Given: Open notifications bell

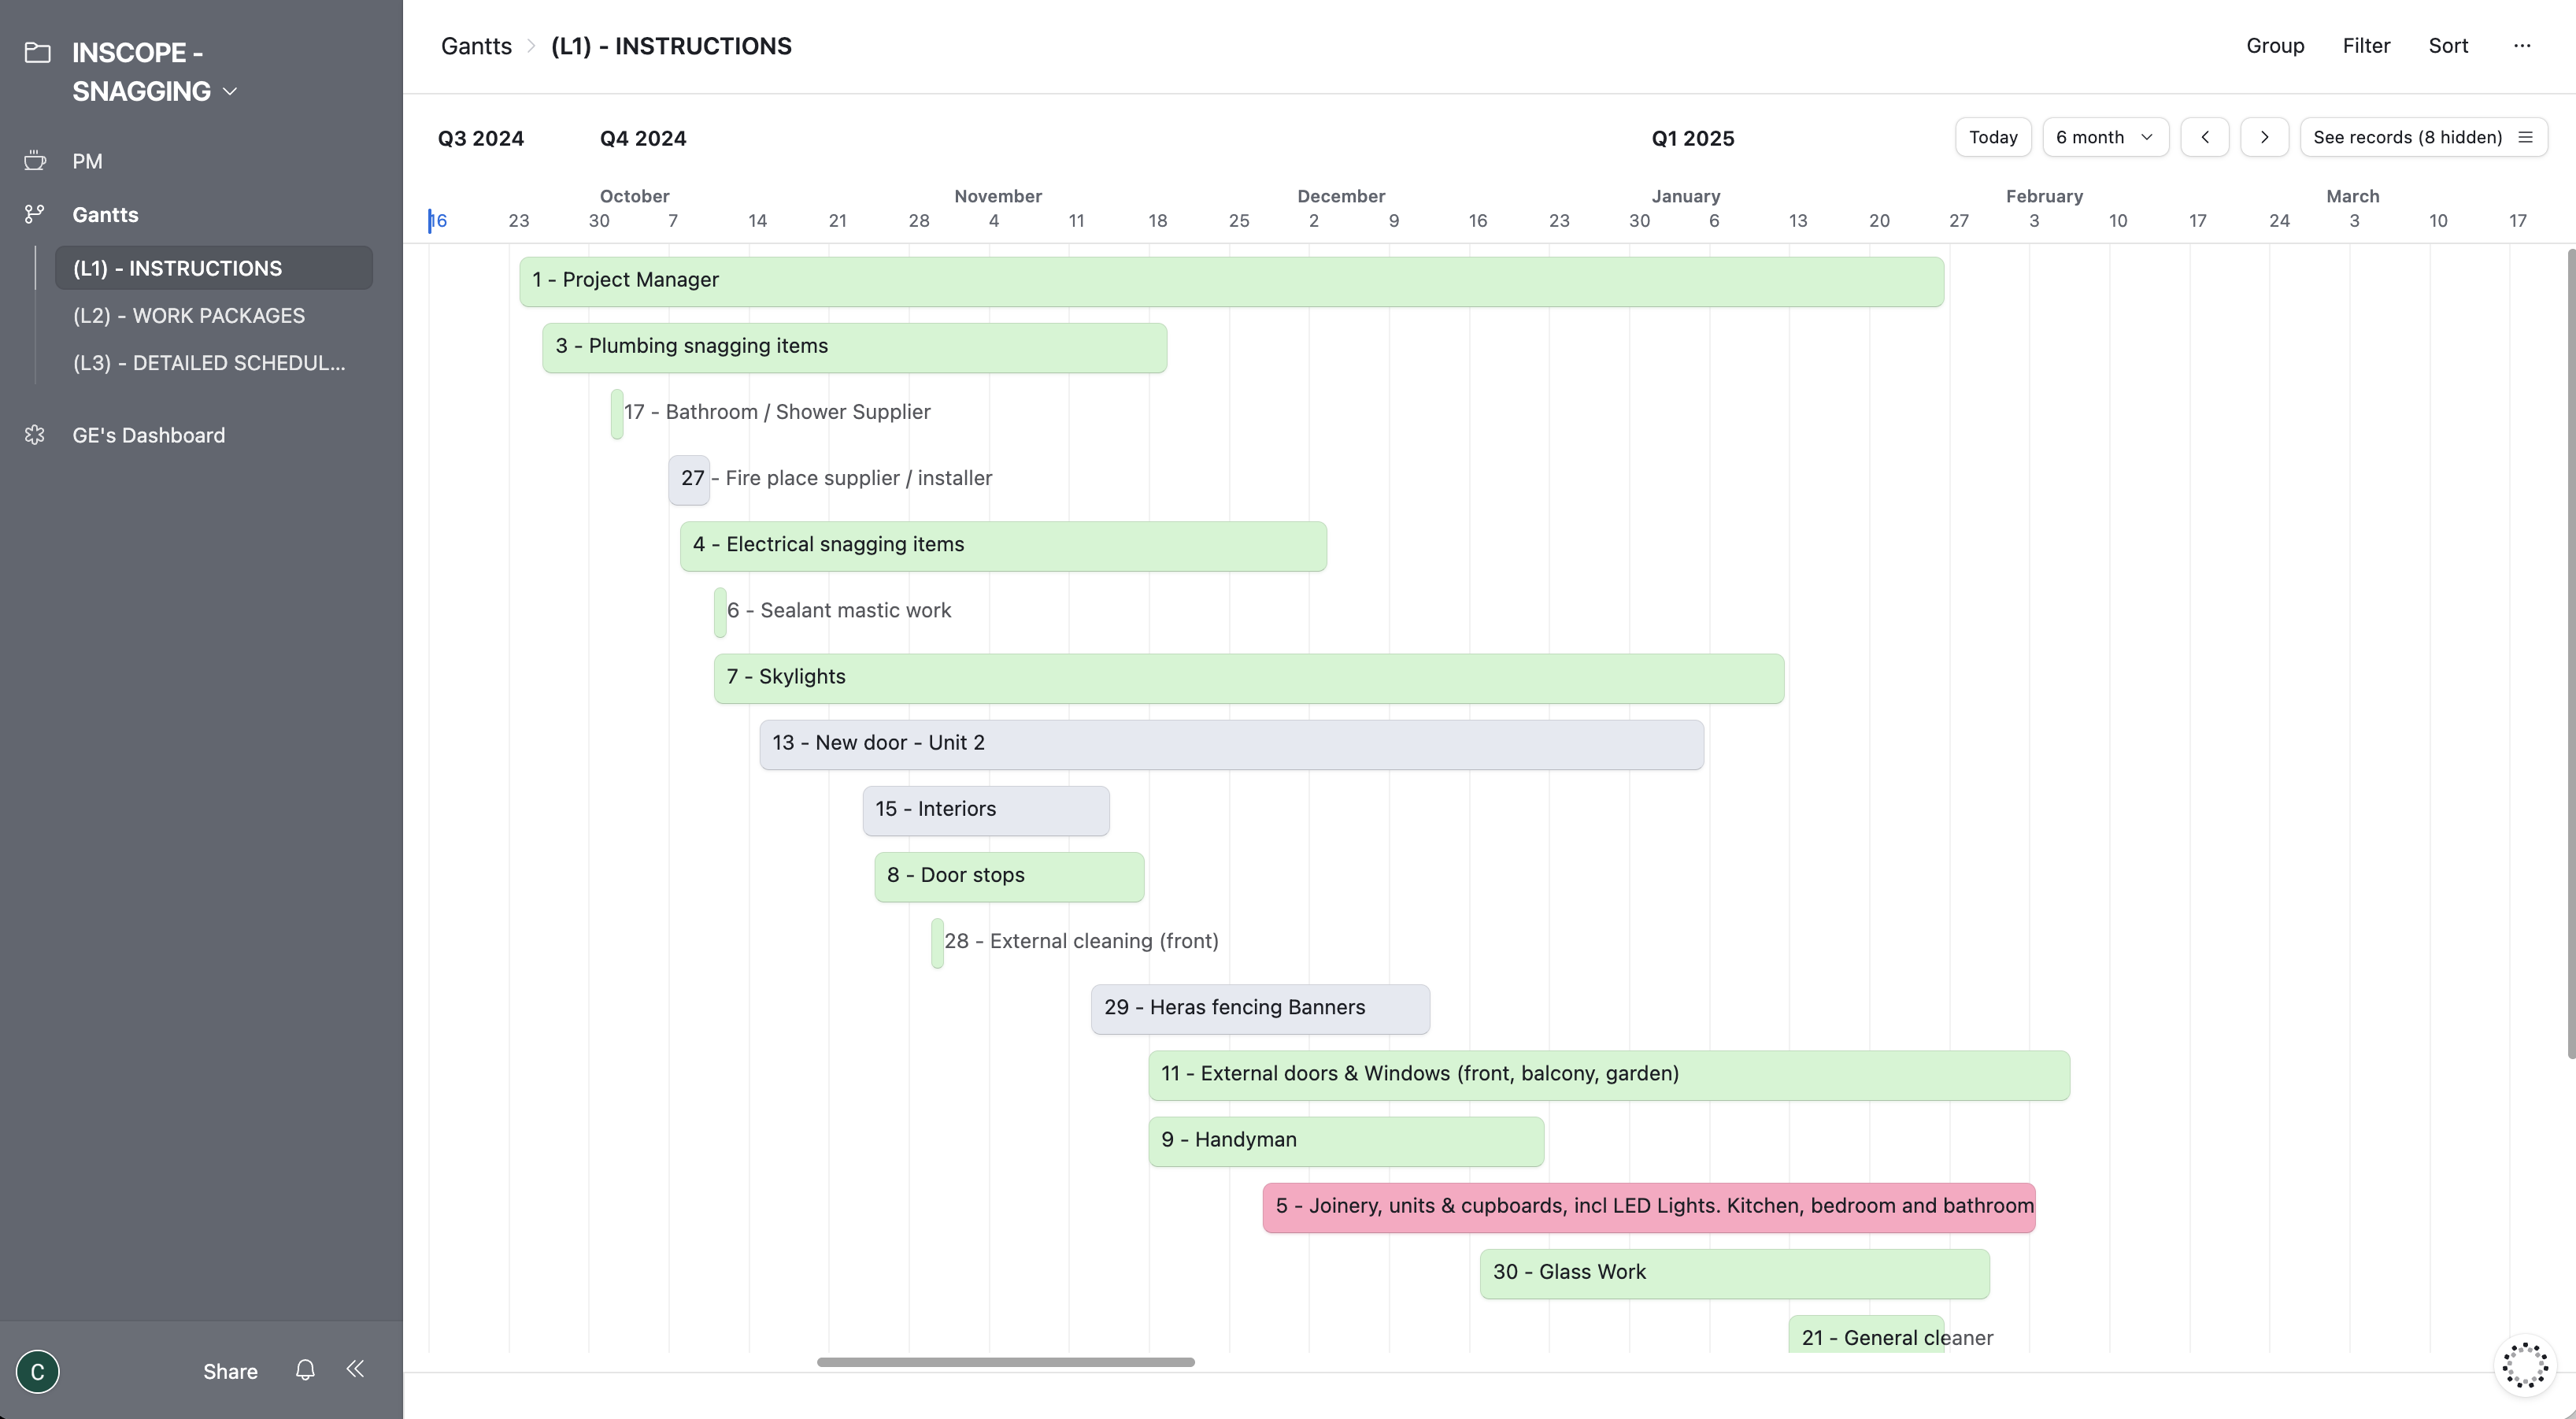Looking at the screenshot, I should pyautogui.click(x=305, y=1370).
